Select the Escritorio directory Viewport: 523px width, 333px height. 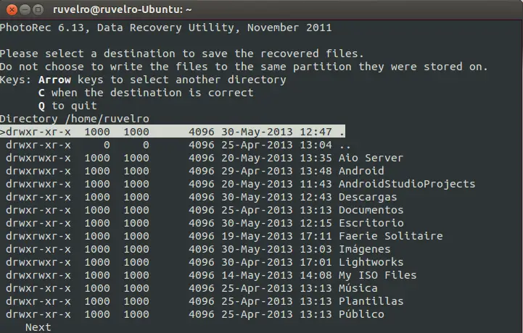pos(205,223)
